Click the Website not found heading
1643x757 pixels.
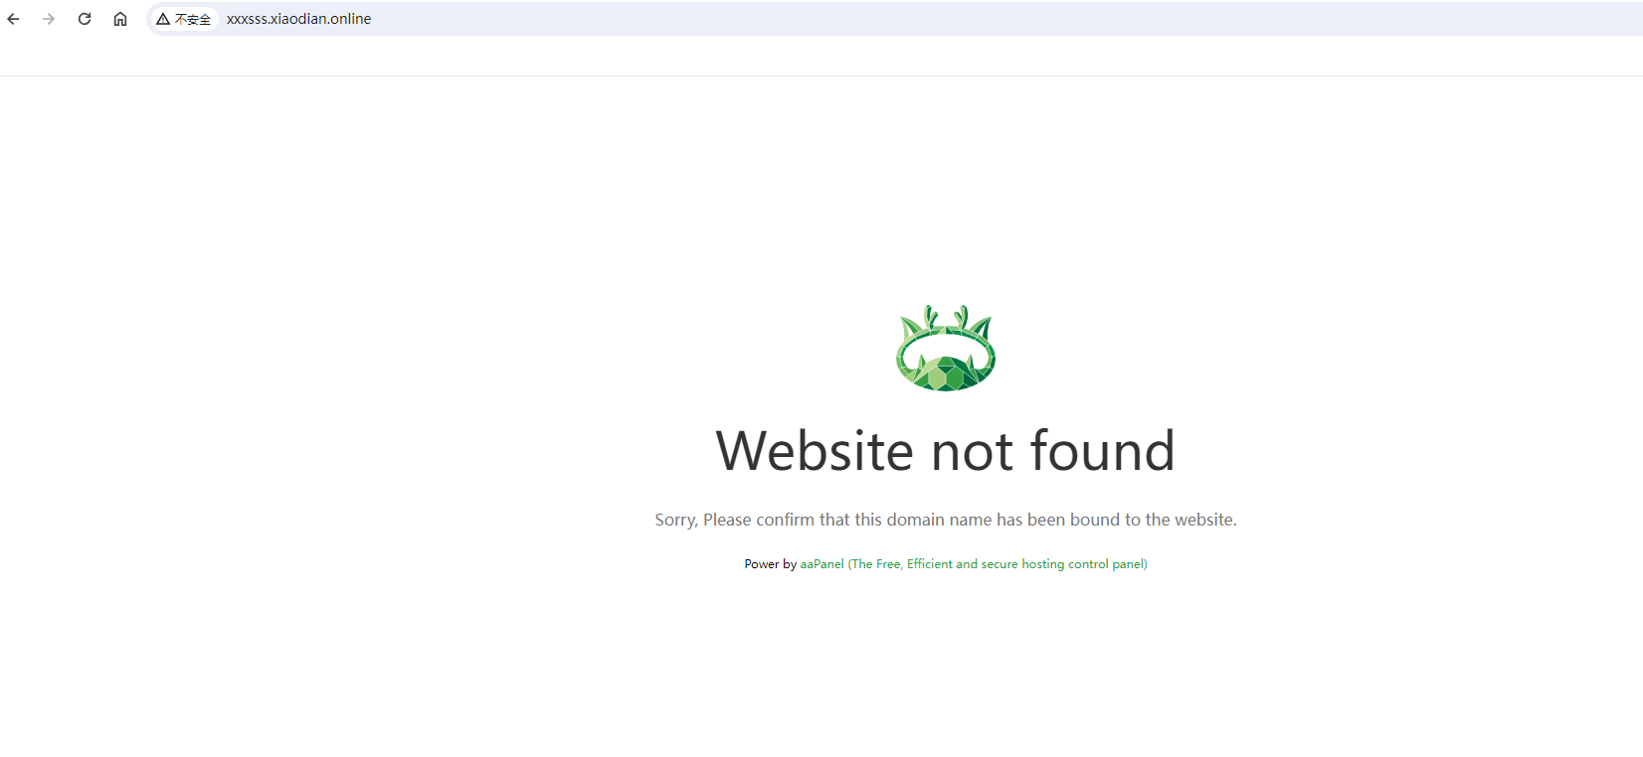point(946,450)
